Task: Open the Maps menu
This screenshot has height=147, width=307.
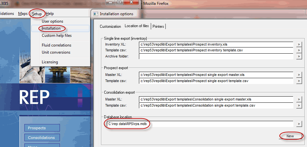Action: coord(23,14)
